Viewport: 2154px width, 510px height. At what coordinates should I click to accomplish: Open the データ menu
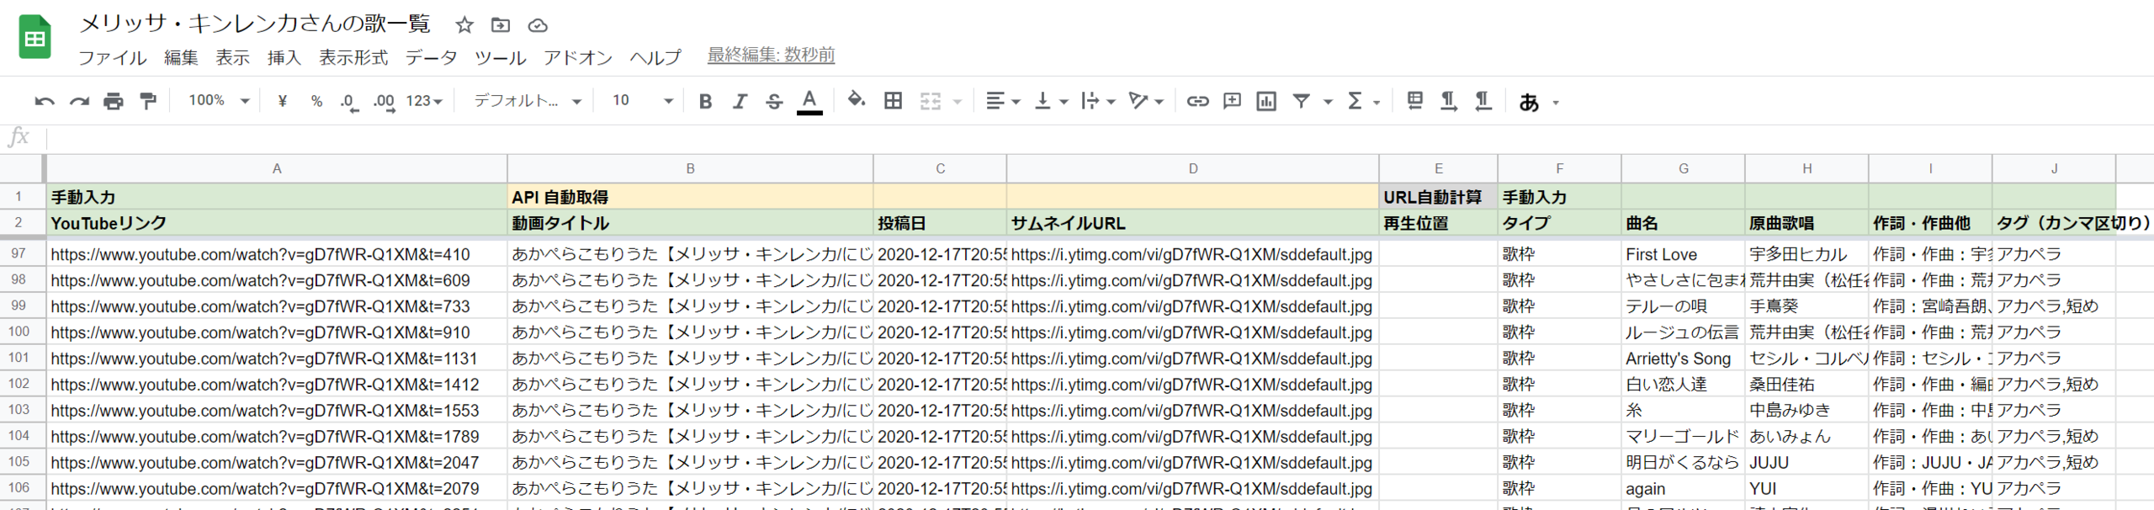[431, 57]
